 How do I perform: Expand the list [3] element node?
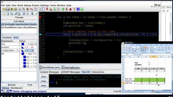coord(22,66)
